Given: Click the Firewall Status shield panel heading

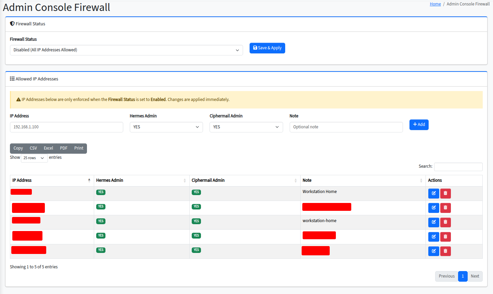Looking at the screenshot, I should (x=28, y=24).
